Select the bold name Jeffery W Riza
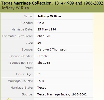Image resolution: width=104 pixels, height=100 pixels. tap(49, 16)
